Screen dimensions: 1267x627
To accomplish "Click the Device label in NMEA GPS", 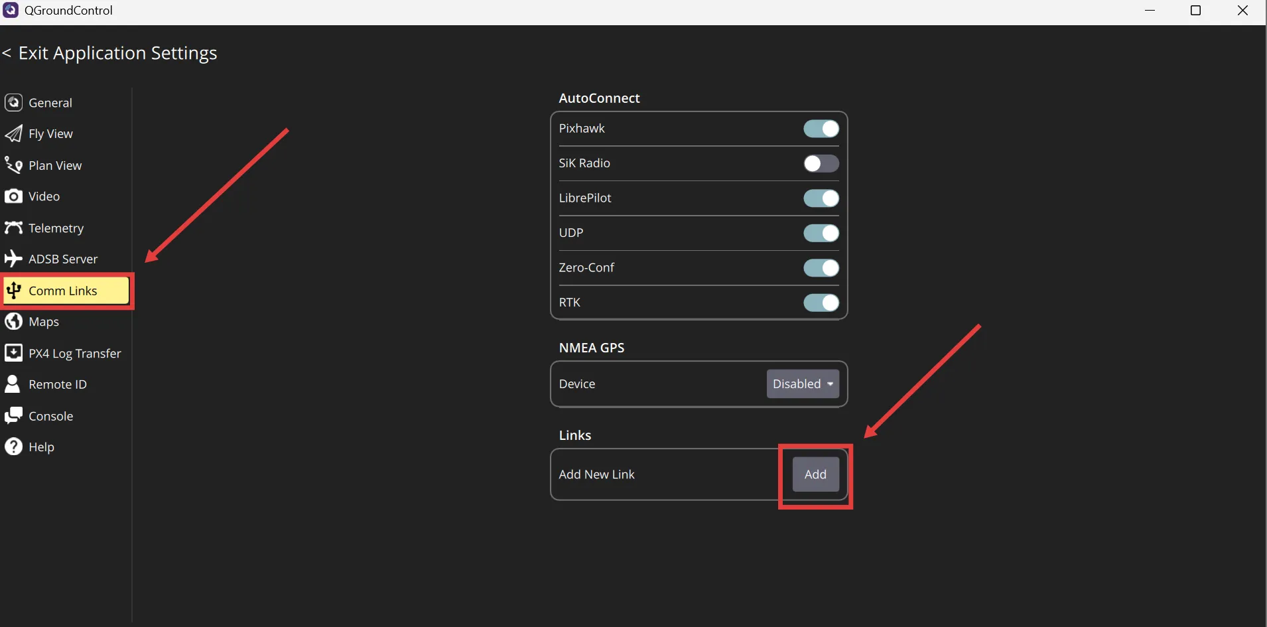I will pyautogui.click(x=577, y=384).
